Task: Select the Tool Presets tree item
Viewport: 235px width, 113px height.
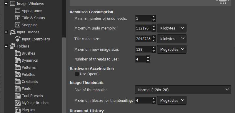Action: click(32, 96)
